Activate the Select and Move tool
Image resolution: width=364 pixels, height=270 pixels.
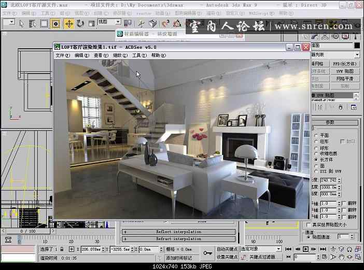tap(69, 24)
